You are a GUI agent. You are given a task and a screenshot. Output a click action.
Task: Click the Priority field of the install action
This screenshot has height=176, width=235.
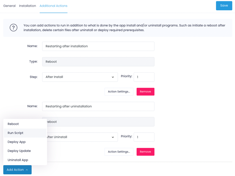click(x=144, y=77)
